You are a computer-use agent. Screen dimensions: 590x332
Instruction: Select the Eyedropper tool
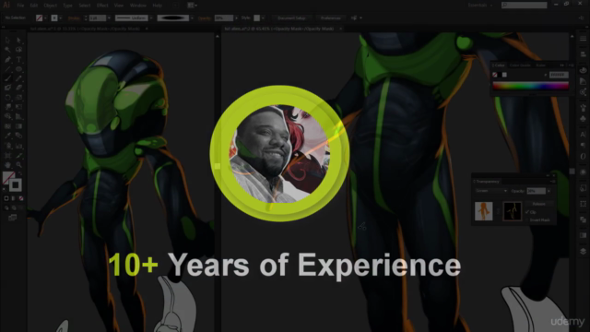click(7, 136)
